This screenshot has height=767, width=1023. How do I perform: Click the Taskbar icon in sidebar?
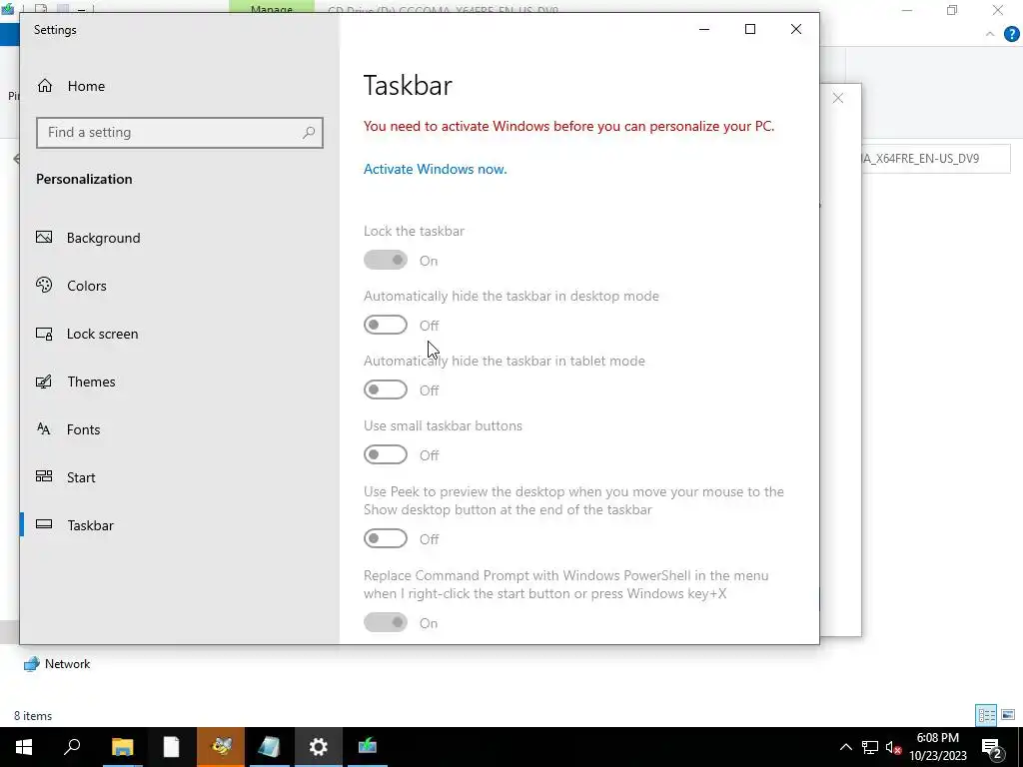pos(44,524)
